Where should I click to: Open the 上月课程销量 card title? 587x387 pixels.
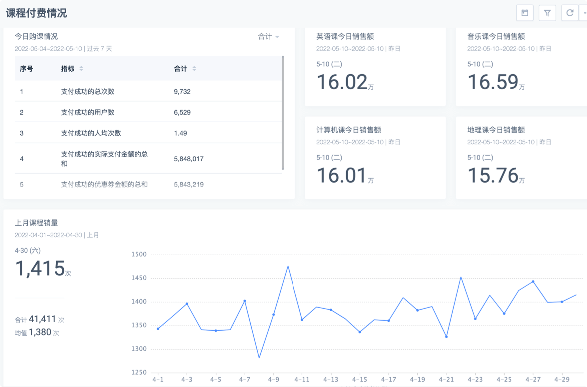(x=36, y=223)
